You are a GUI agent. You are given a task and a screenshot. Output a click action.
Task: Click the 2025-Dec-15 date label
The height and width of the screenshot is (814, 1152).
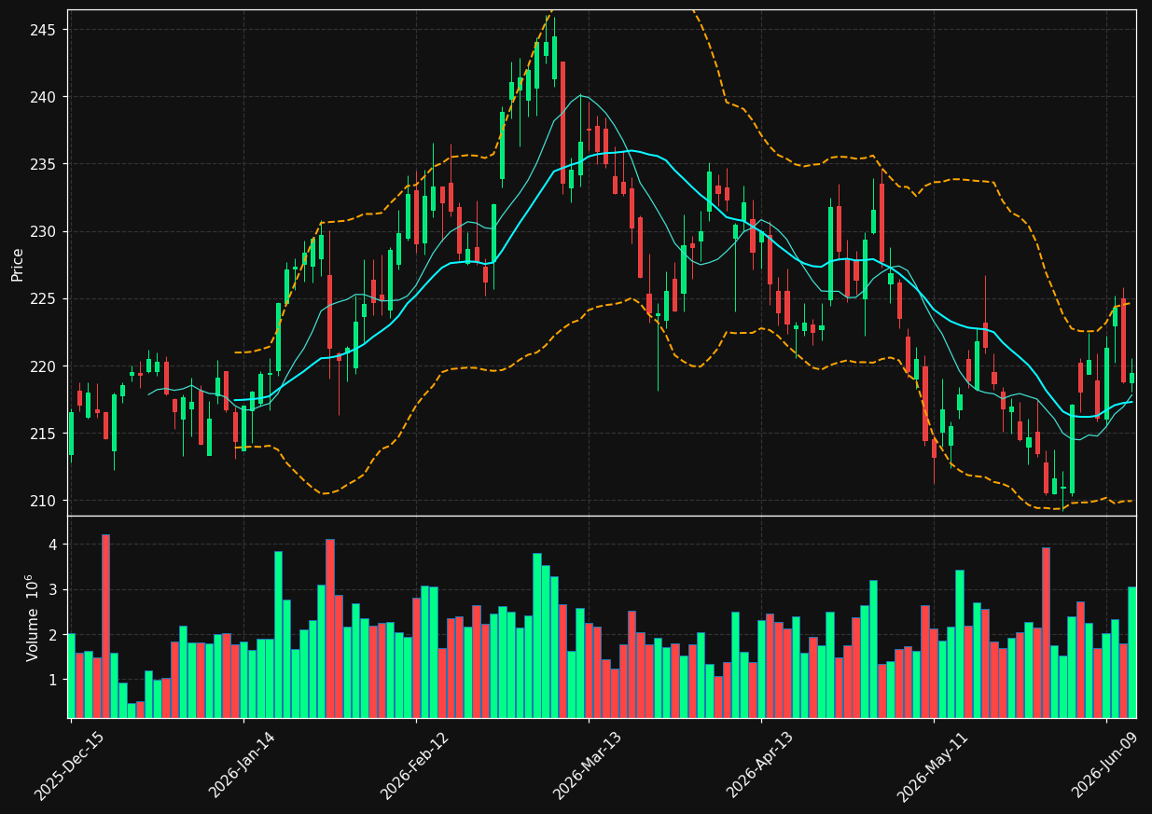tap(70, 766)
